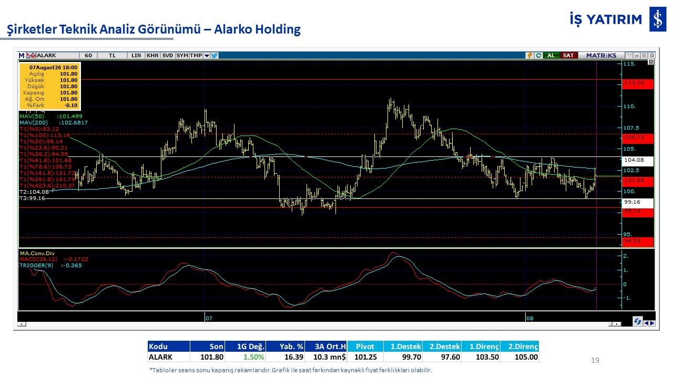Click the Kodu column header
Screen dimensions: 673x378
pyautogui.click(x=168, y=346)
